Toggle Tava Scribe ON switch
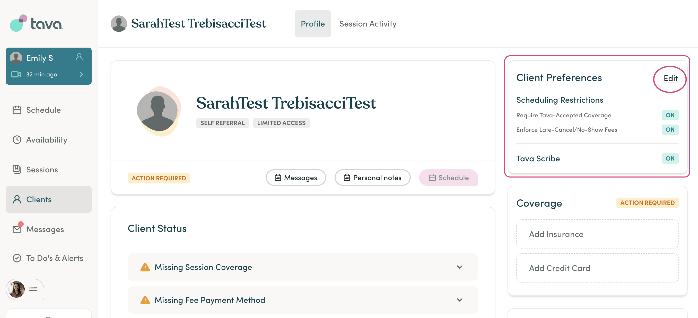The height and width of the screenshot is (318, 698). [x=670, y=158]
